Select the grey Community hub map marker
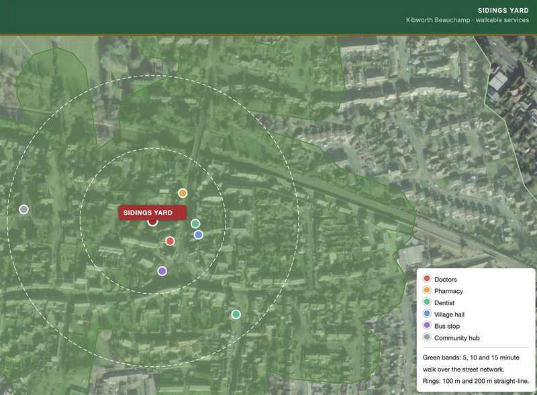This screenshot has height=395, width=537. coord(23,209)
